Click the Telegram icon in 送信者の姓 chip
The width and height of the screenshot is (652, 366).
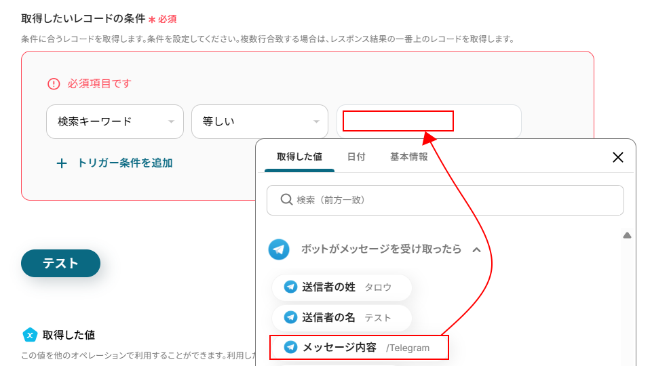point(290,287)
